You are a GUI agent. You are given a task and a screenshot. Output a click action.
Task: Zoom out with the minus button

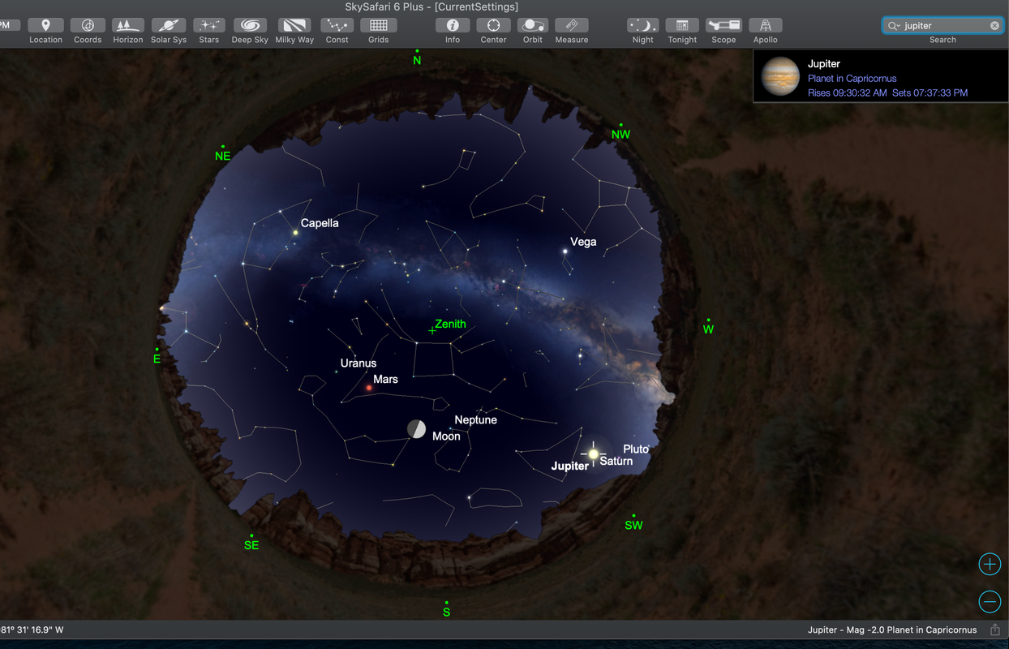point(990,601)
